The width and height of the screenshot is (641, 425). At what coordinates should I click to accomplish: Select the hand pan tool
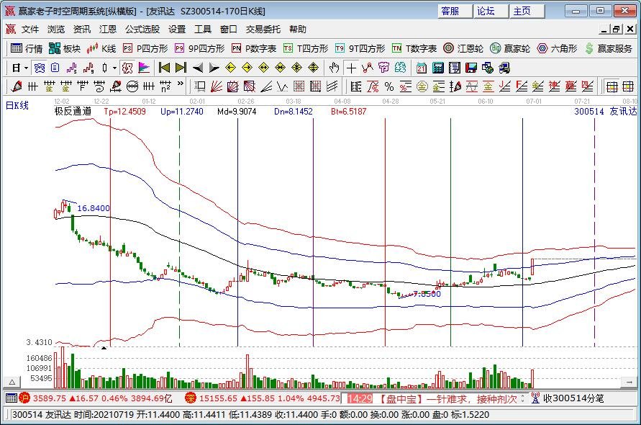click(x=333, y=68)
